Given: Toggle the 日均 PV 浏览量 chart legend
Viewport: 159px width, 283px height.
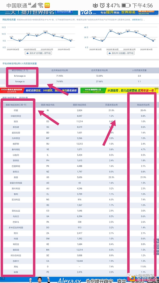Looking at the screenshot, I should click(x=121, y=53).
